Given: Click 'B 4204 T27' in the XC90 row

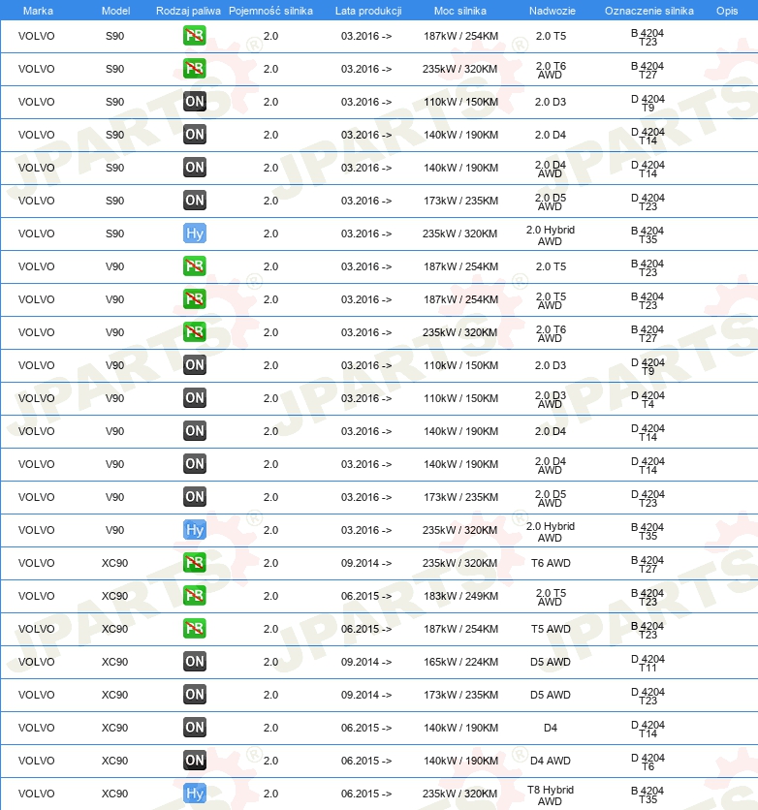Looking at the screenshot, I should pos(647,565).
